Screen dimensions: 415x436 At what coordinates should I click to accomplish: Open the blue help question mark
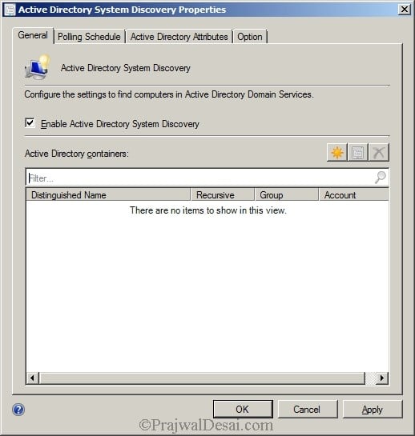point(18,410)
